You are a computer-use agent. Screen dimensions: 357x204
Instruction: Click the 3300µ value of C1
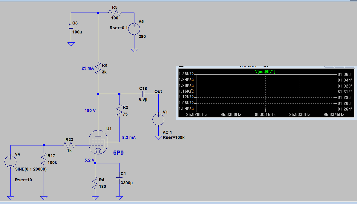pos(127,183)
